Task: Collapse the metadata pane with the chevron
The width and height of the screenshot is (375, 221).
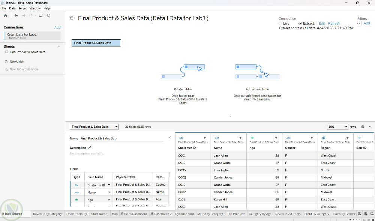Action: coord(170,137)
